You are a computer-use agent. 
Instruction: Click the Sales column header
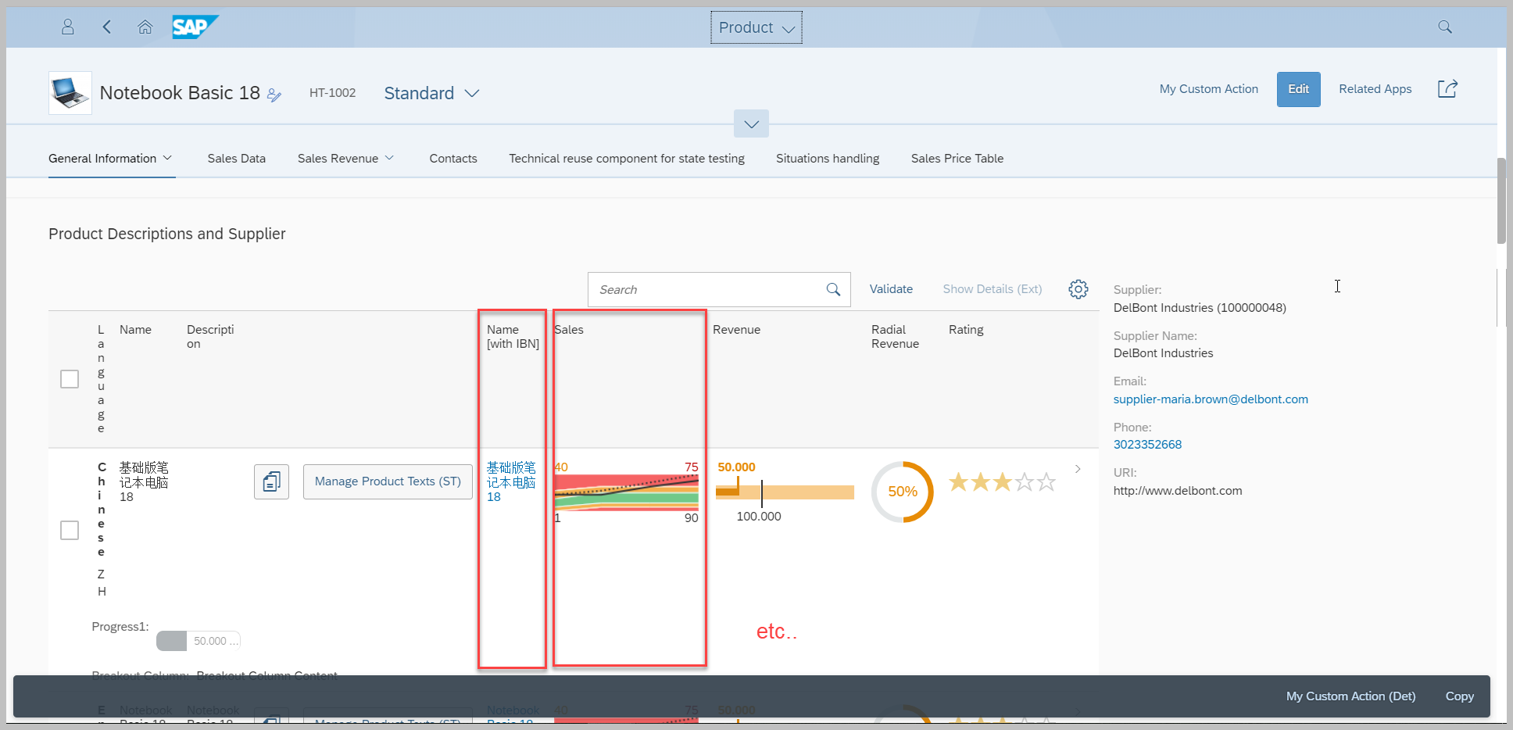569,330
